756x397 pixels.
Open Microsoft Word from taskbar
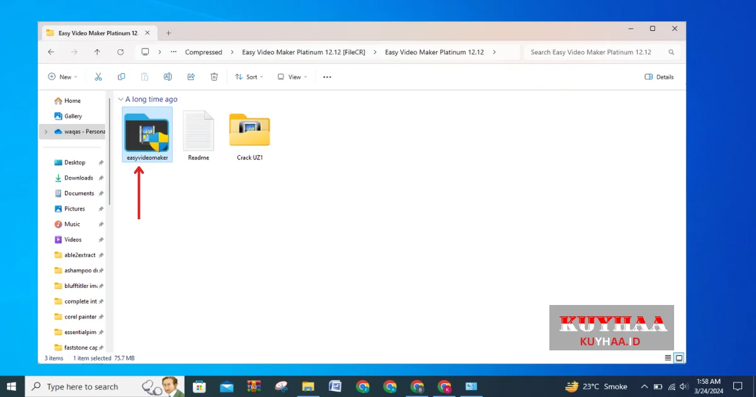click(335, 386)
